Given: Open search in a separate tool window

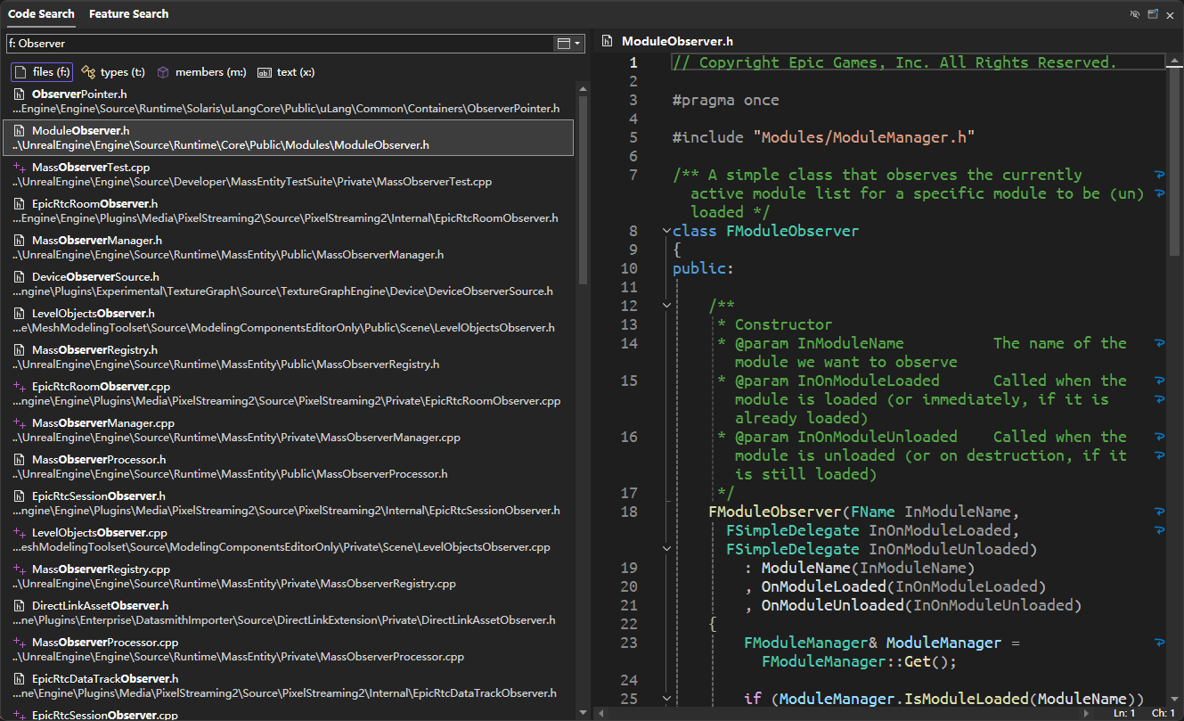Looking at the screenshot, I should pos(1153,14).
